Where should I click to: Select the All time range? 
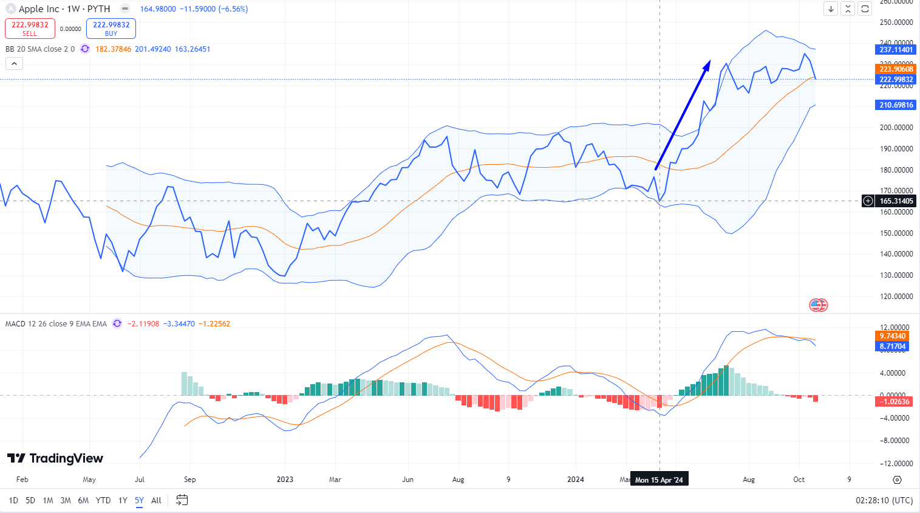156,500
